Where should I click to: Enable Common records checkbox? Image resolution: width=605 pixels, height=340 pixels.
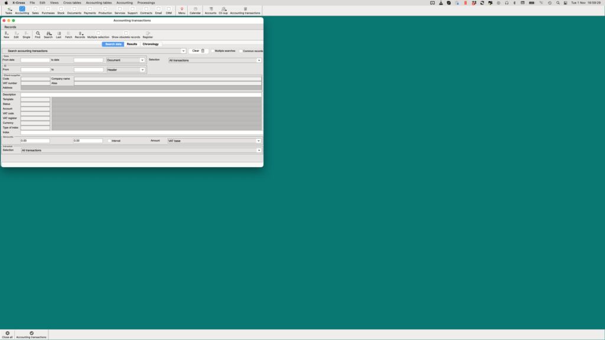[x=241, y=51]
